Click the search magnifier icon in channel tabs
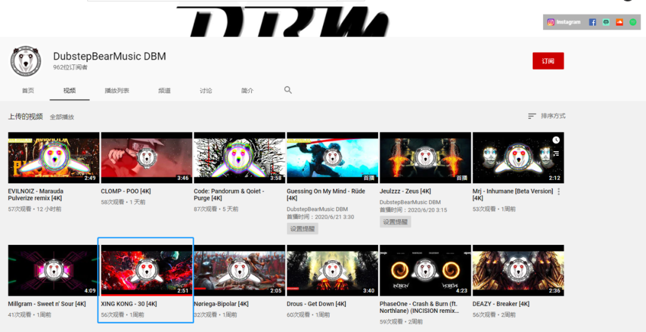This screenshot has width=646, height=332. pyautogui.click(x=288, y=90)
